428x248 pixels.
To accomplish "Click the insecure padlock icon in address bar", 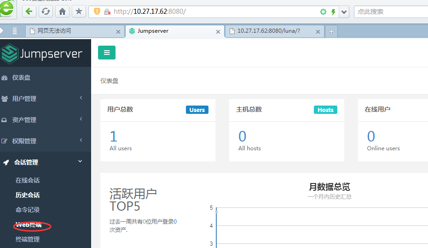I will (x=108, y=12).
